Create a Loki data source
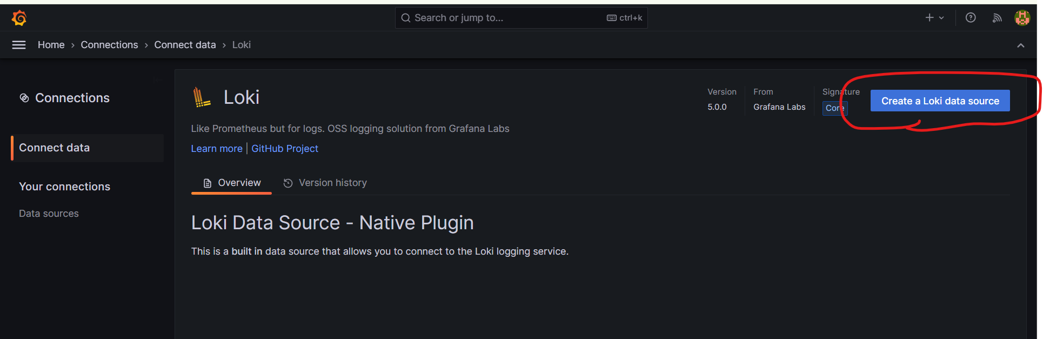The height and width of the screenshot is (339, 1043). pyautogui.click(x=940, y=101)
